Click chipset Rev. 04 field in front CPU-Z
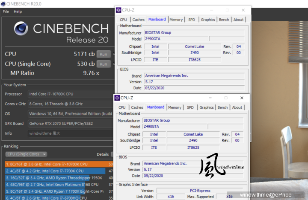 237,134
